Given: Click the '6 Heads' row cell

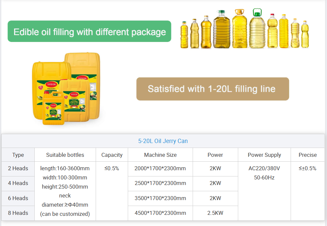Looking at the screenshot, I should [18, 198].
